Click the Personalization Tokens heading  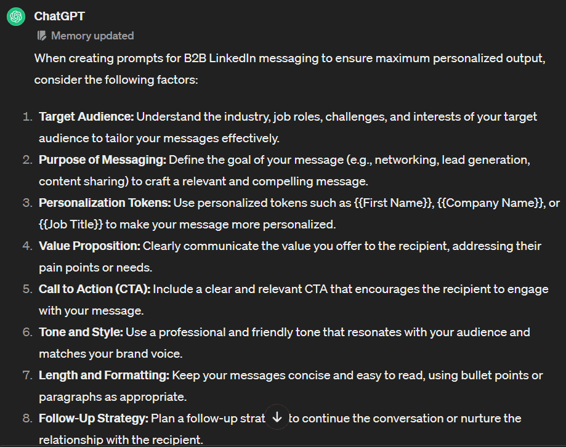(105, 203)
